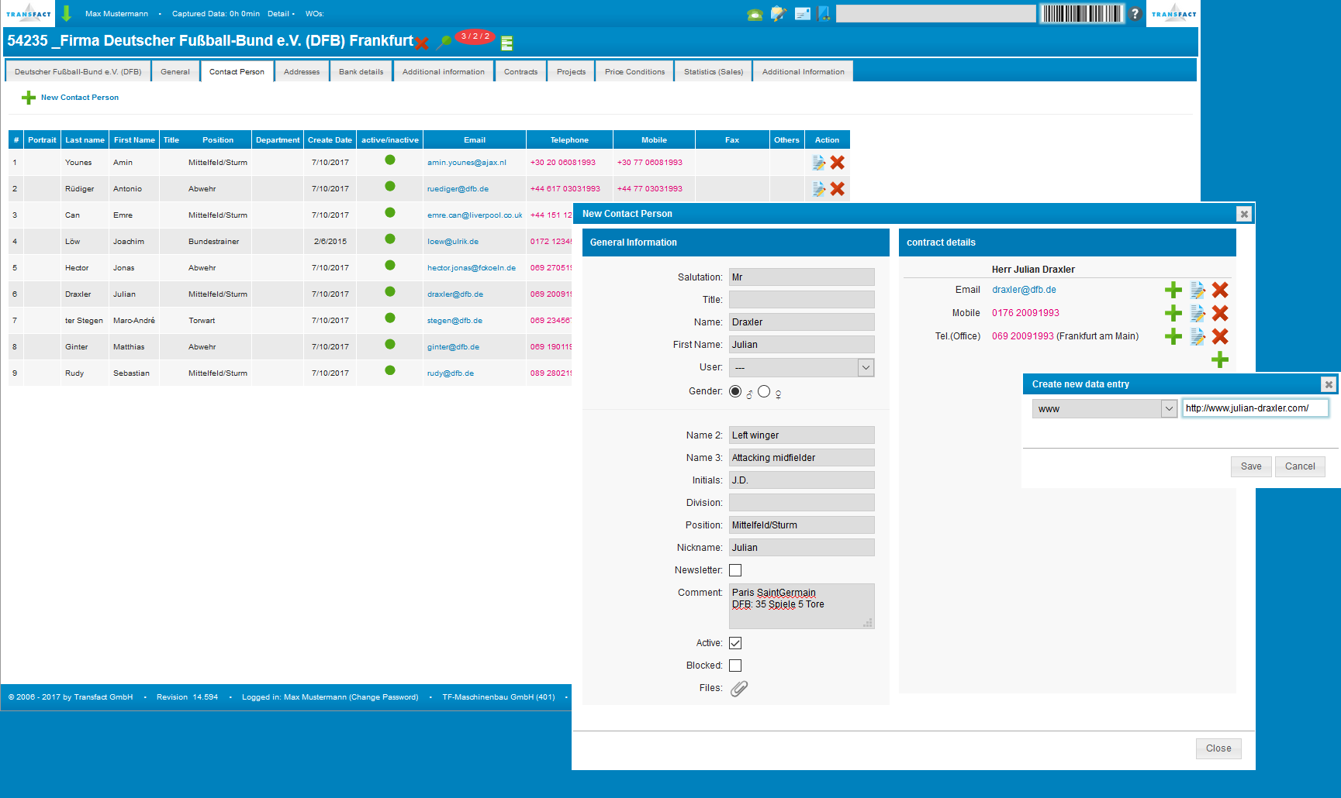Screen dimensions: 1341x798
Task: Delete the Tel.(Office) contract detail
Action: coord(1220,337)
